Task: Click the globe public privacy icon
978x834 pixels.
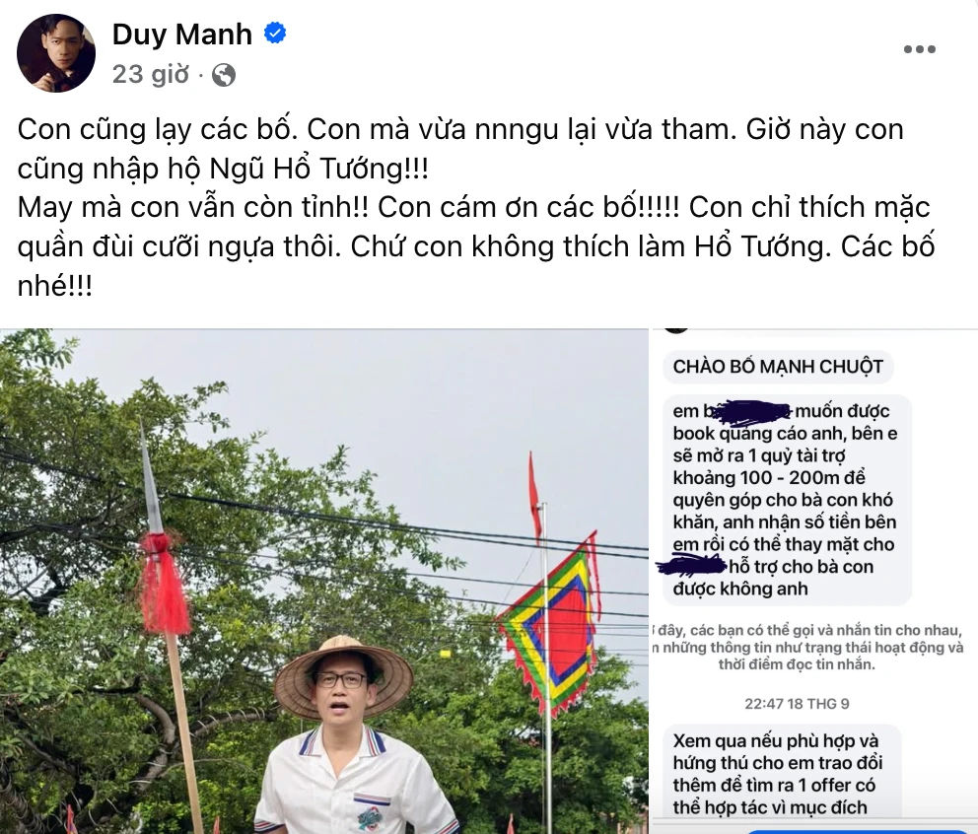Action: (224, 75)
